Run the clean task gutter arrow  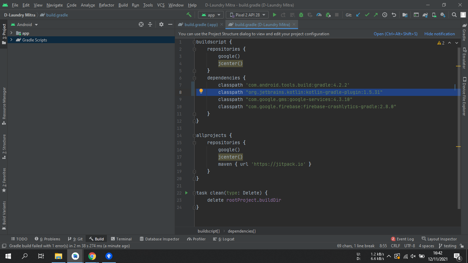coord(186,193)
